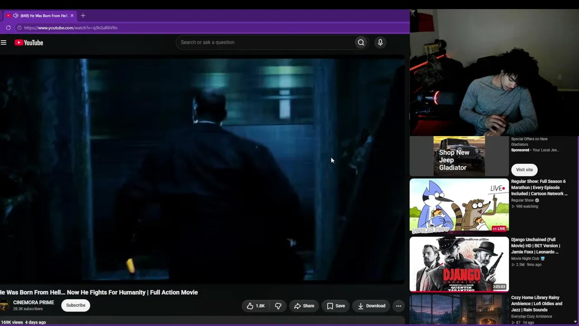Screen dimensions: 579x326
Task: Open Regular Show Full Season 6 title
Action: click(x=539, y=187)
